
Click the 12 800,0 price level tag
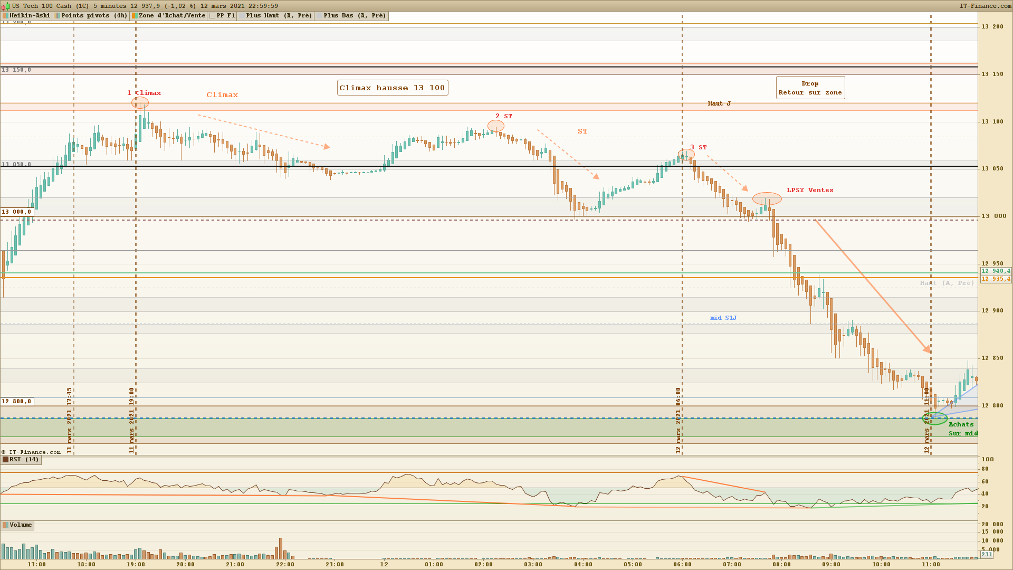[x=16, y=402]
